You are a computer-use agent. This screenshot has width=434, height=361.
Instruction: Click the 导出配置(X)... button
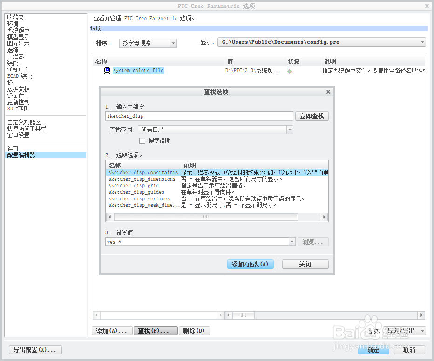click(35, 350)
